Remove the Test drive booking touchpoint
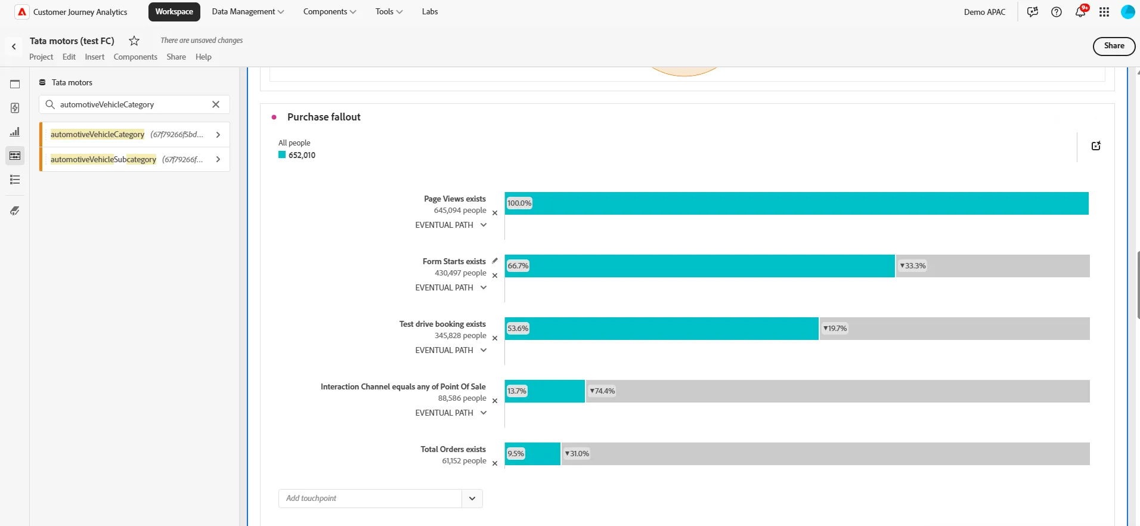This screenshot has width=1140, height=526. tap(495, 338)
